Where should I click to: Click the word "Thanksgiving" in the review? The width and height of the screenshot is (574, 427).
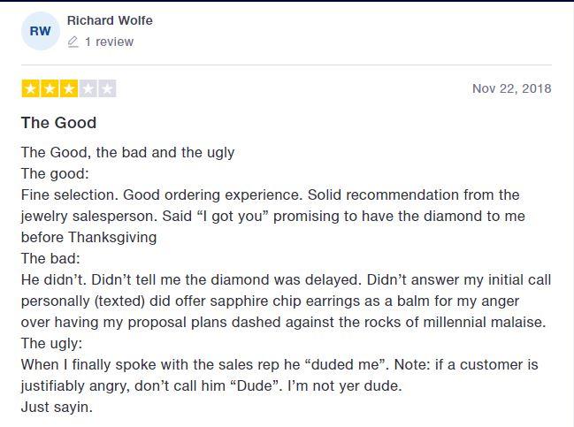pos(112,238)
